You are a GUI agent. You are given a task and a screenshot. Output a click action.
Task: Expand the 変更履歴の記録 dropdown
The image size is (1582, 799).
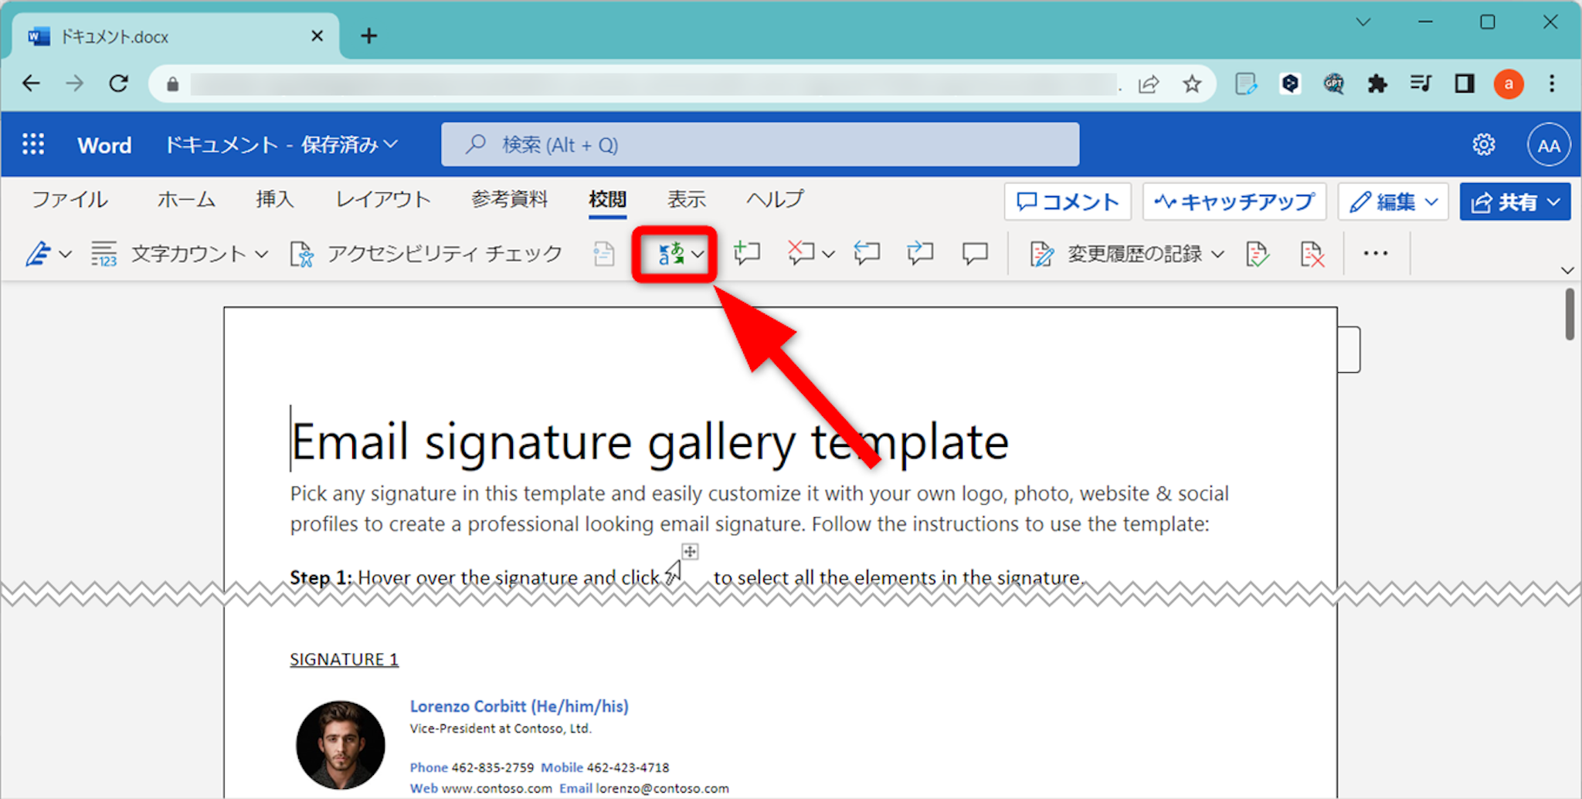1217,253
